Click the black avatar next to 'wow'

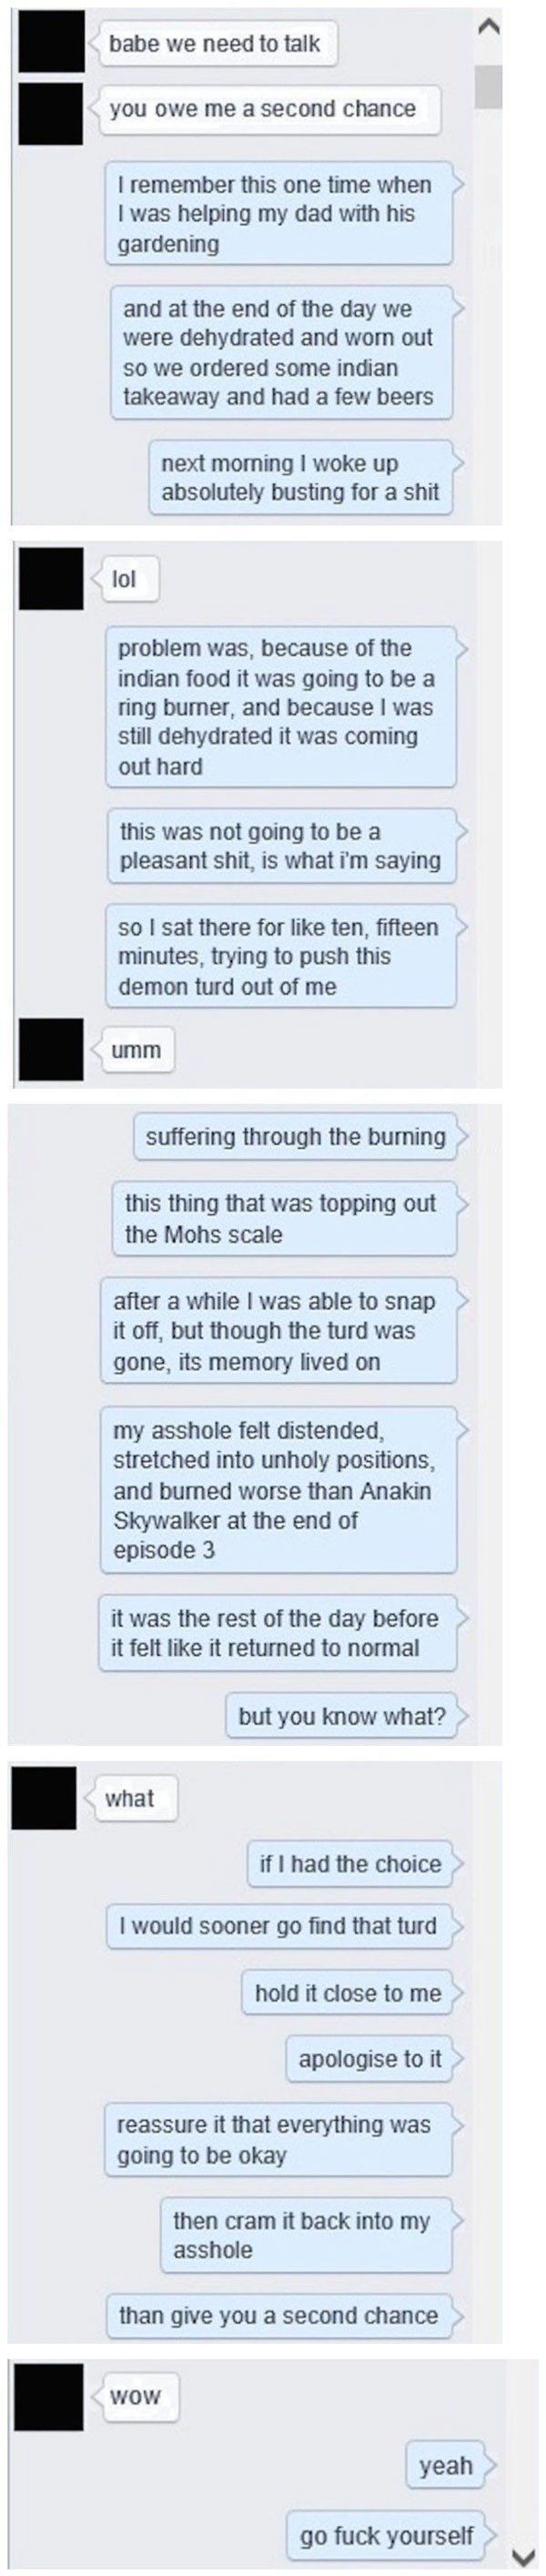[x=51, y=2397]
